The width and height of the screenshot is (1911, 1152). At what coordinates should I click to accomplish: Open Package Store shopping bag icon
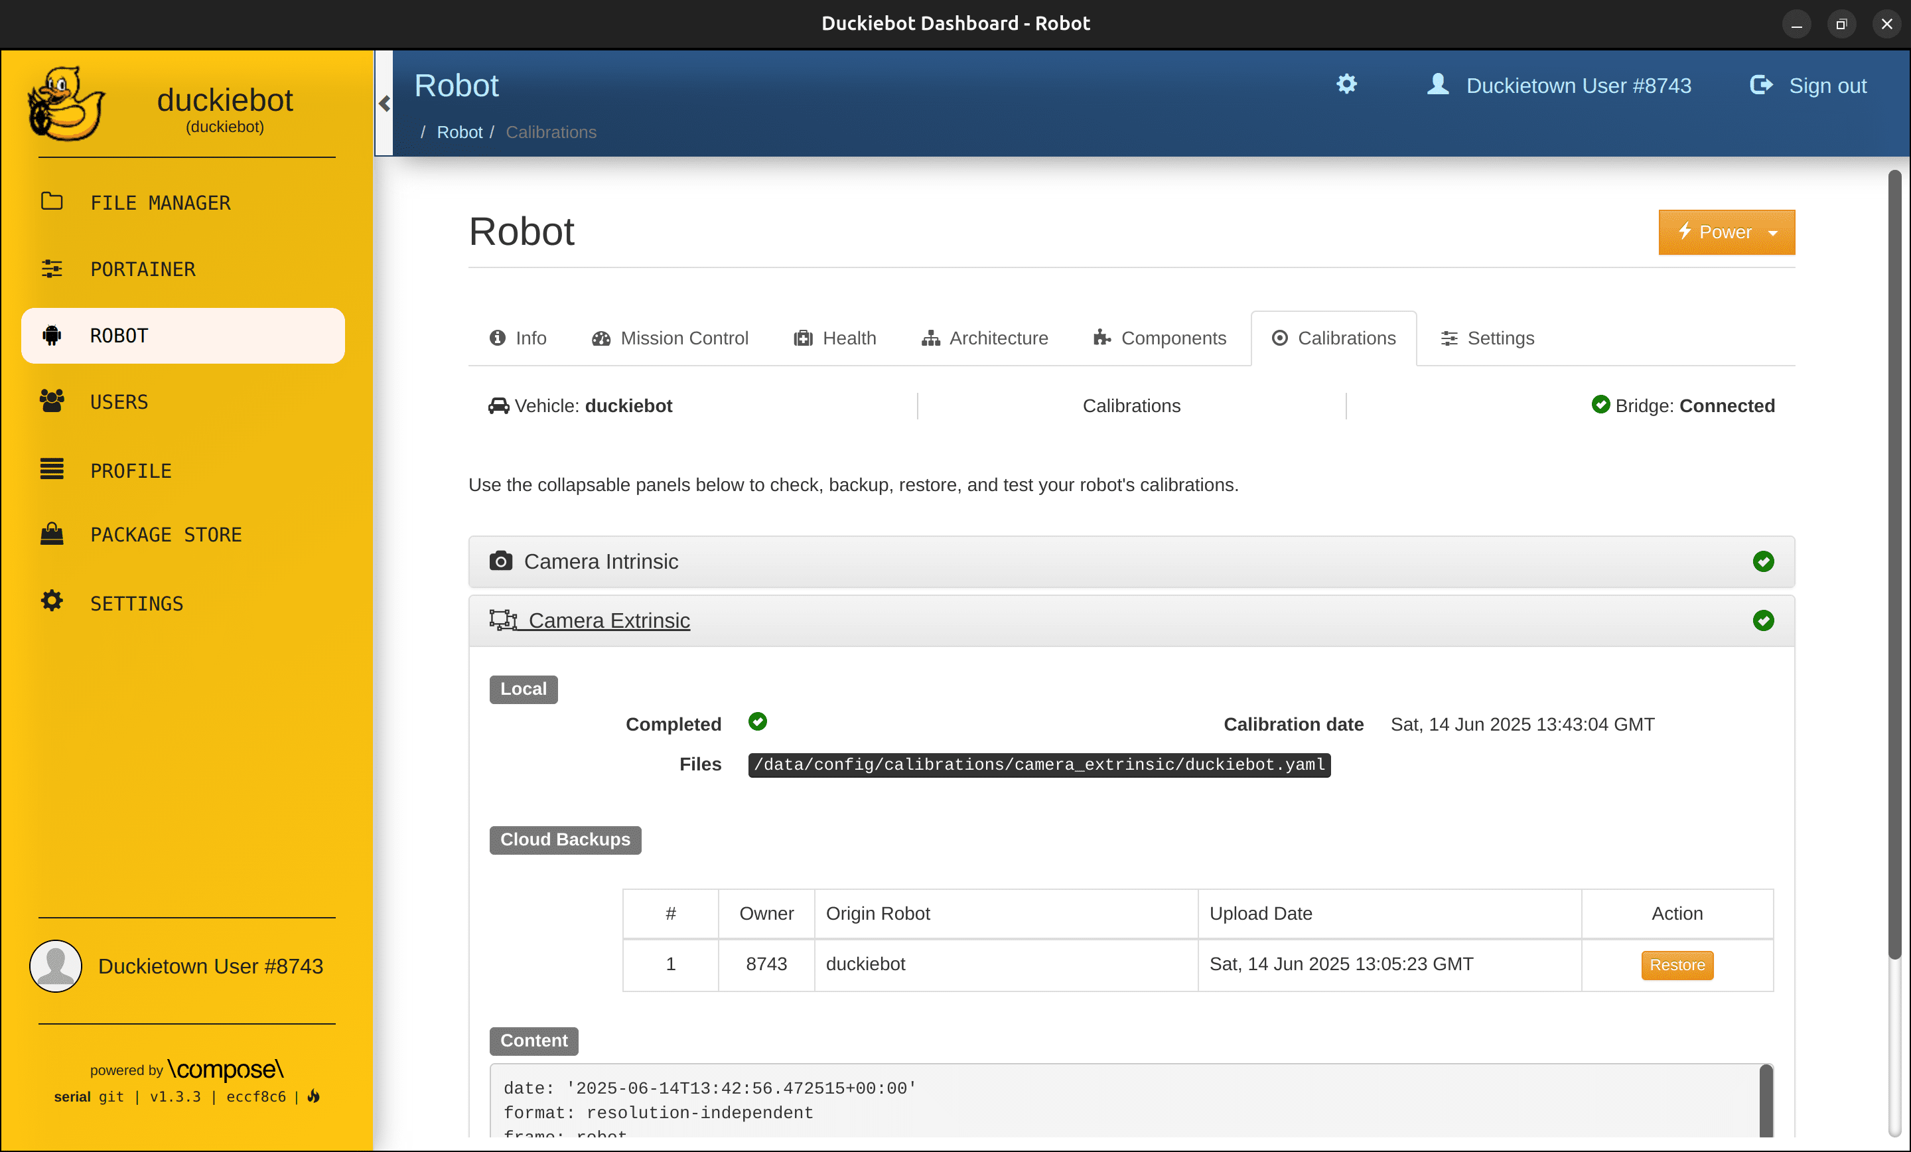pyautogui.click(x=52, y=534)
